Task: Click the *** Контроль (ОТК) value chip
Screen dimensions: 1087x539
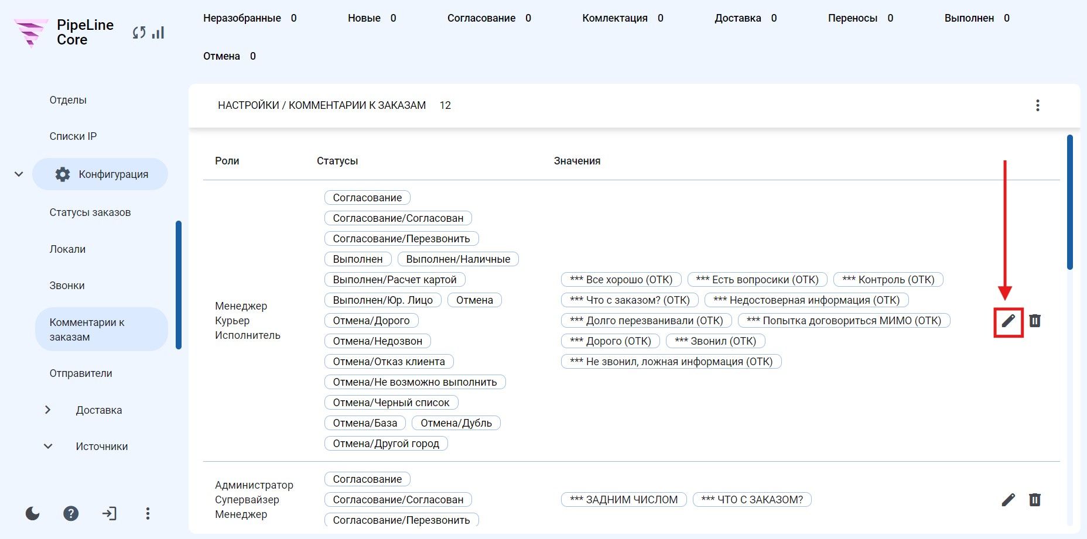Action: coord(888,280)
